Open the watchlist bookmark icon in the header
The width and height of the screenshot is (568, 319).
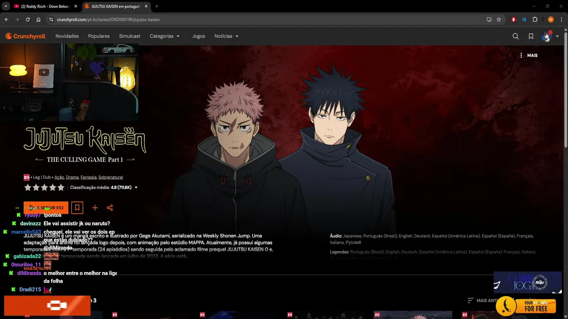[x=531, y=36]
